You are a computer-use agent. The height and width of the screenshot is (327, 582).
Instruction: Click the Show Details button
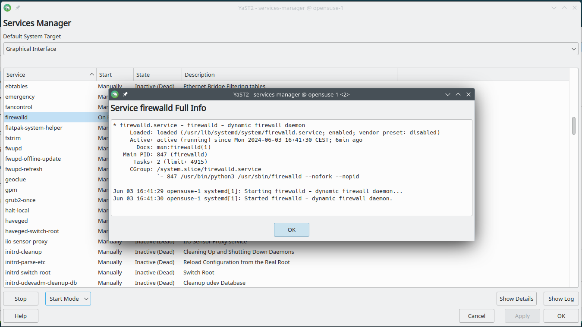pyautogui.click(x=516, y=299)
